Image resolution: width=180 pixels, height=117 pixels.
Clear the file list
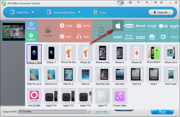pos(100,12)
